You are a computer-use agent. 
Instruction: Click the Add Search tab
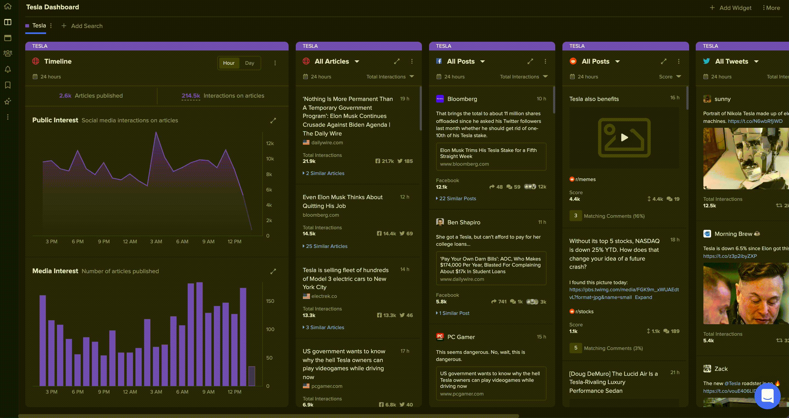click(x=82, y=26)
